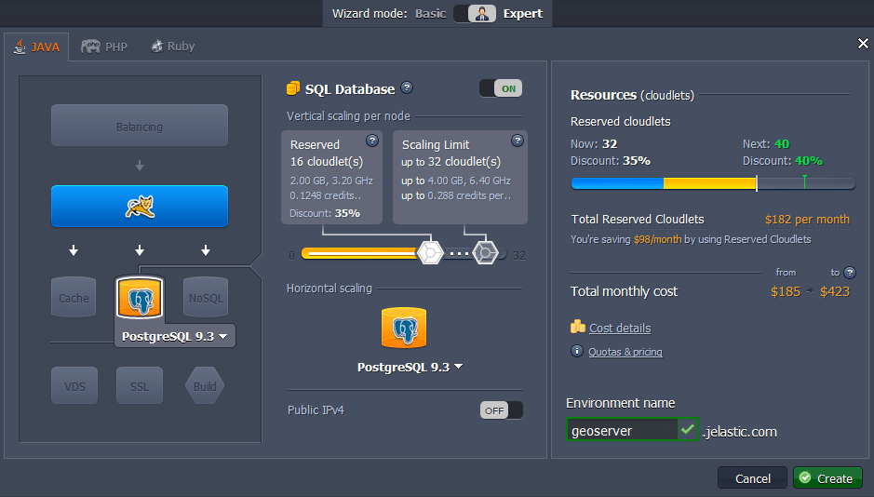Switch to the JAVA tab
The width and height of the screenshot is (874, 497).
click(37, 47)
